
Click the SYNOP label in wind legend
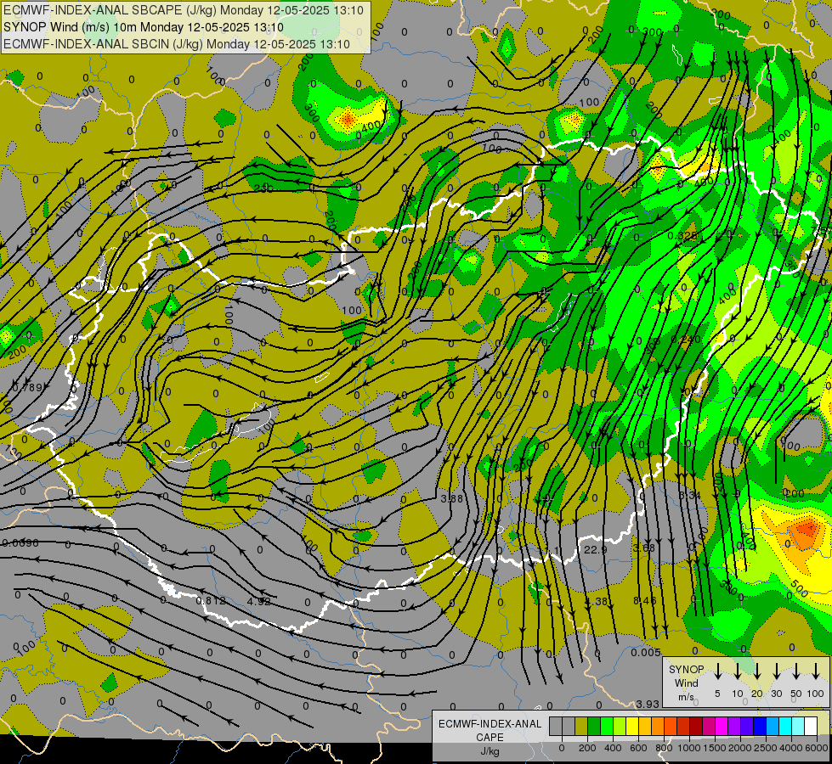tap(686, 669)
